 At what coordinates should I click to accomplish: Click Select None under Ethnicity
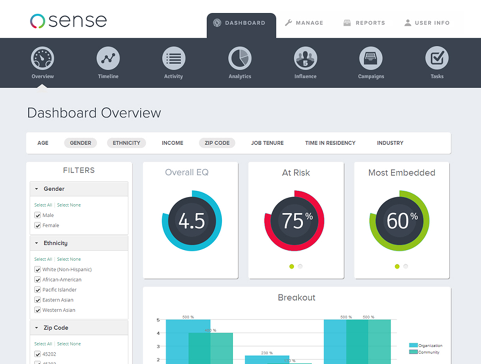point(69,259)
